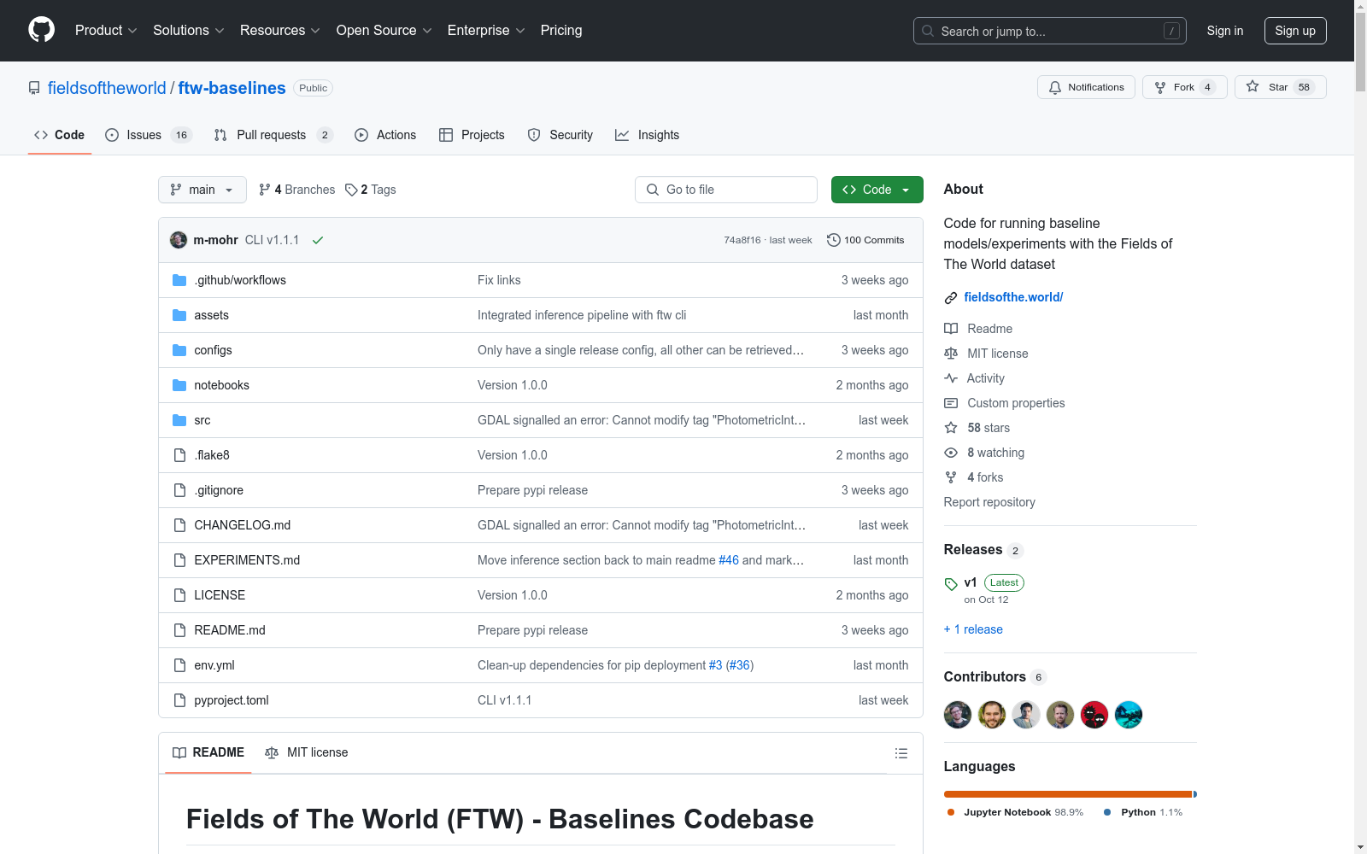Click the first contributor avatar
This screenshot has height=854, width=1367.
coord(958,715)
